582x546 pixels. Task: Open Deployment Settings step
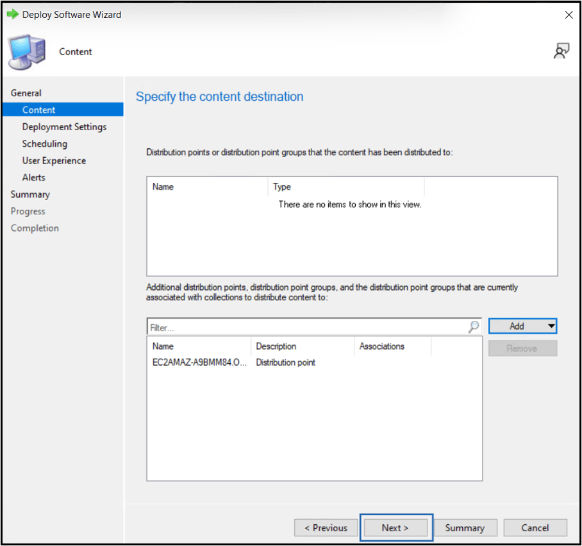(64, 126)
